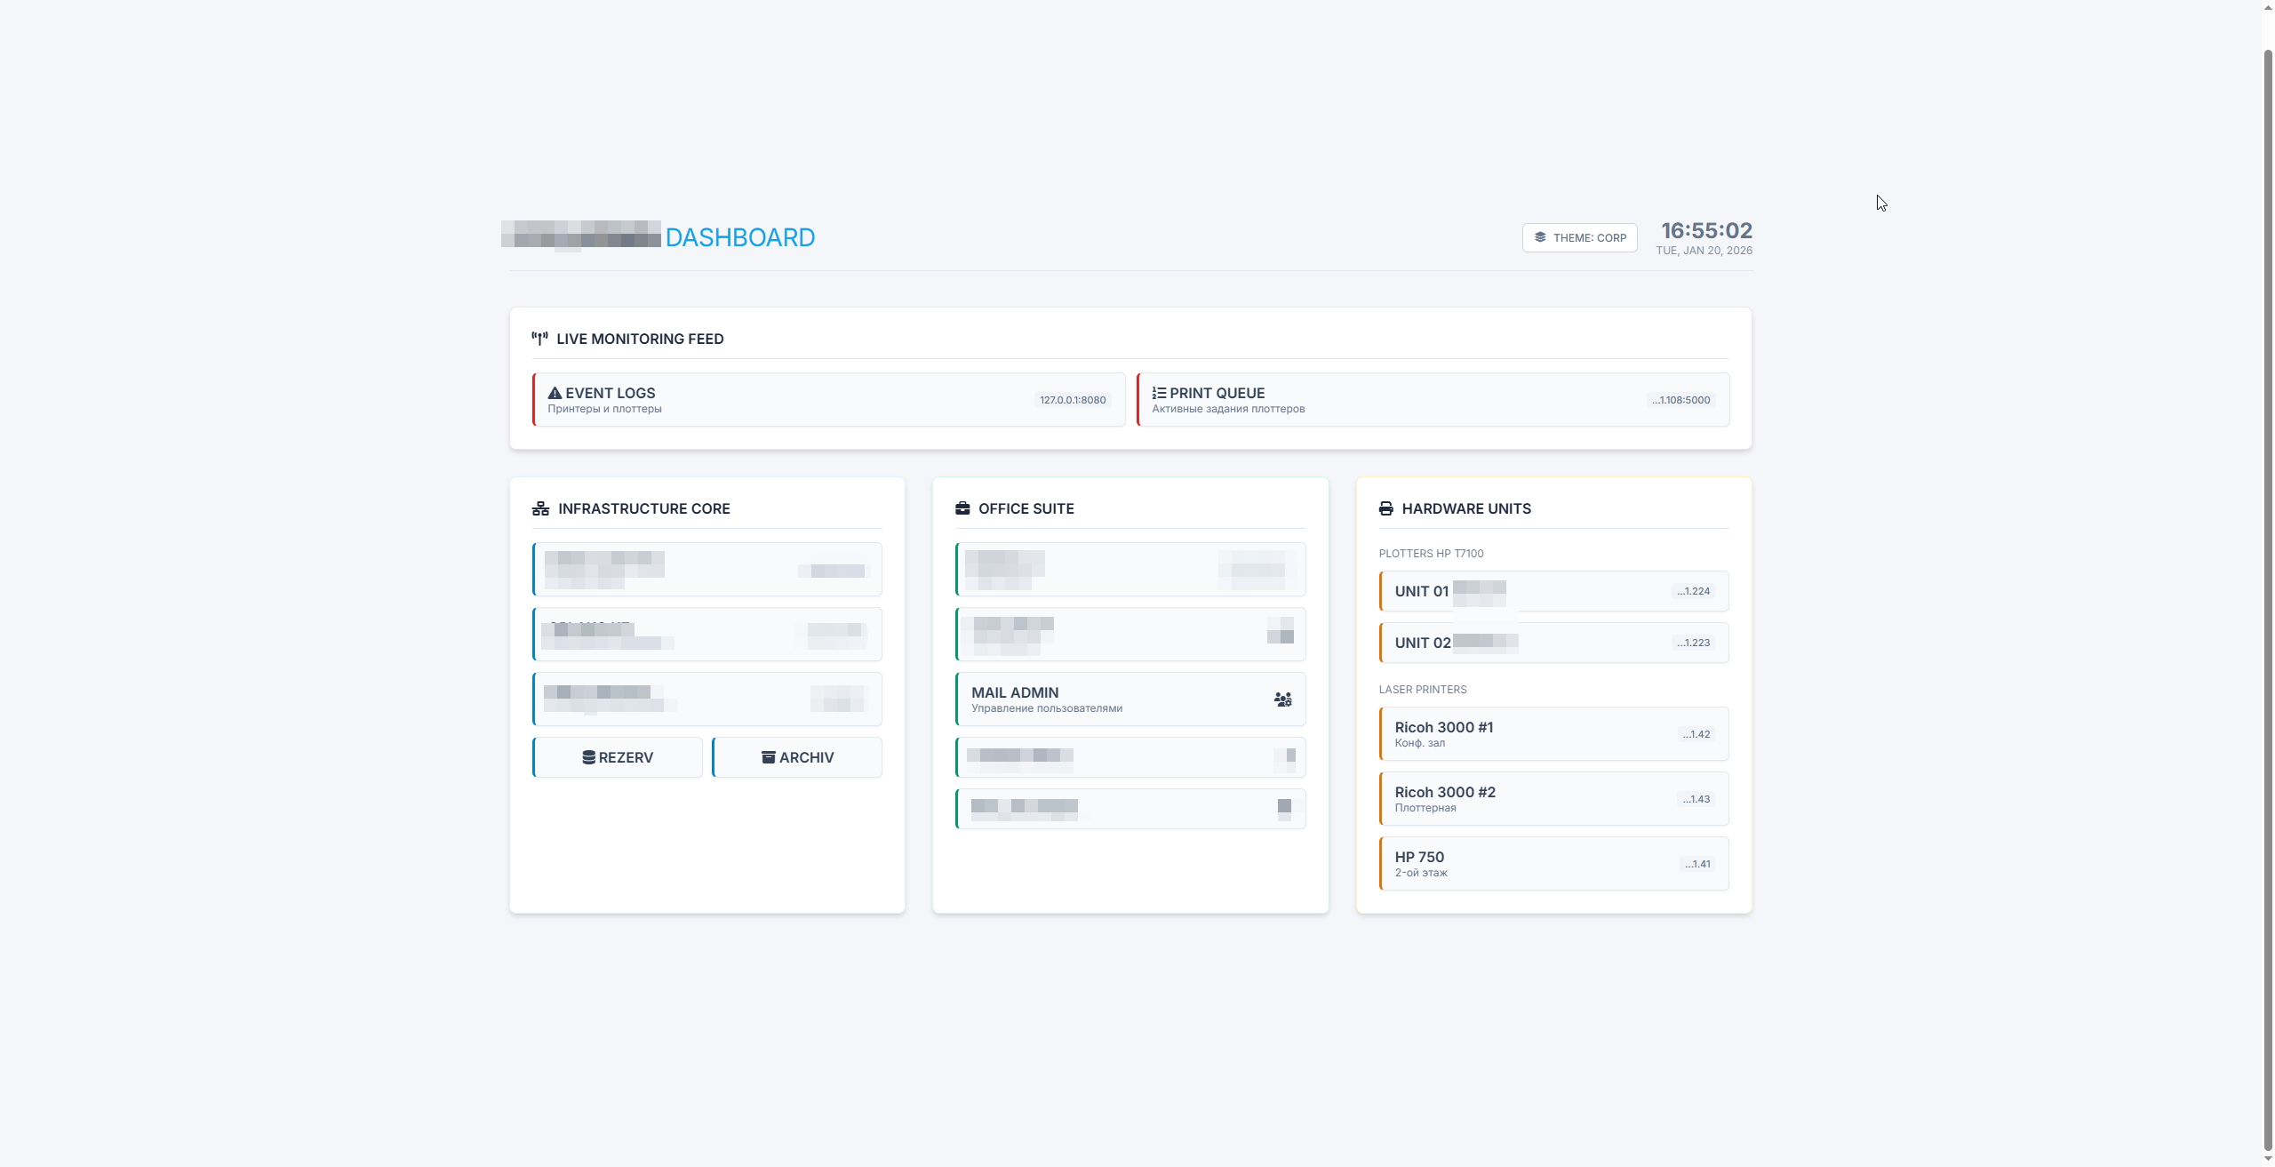This screenshot has width=2275, height=1167.
Task: Click the printer icon by Hardware Units
Action: click(x=1386, y=508)
